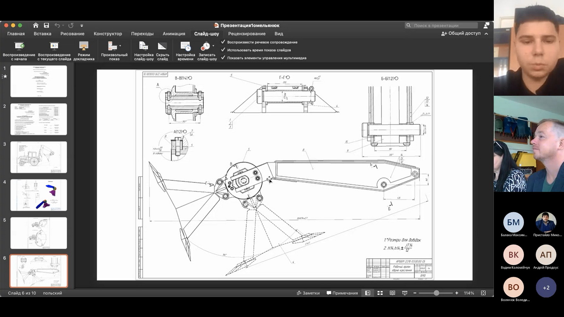
Task: Click participant avatar 'АП' Андрій Продоус
Action: [546, 255]
